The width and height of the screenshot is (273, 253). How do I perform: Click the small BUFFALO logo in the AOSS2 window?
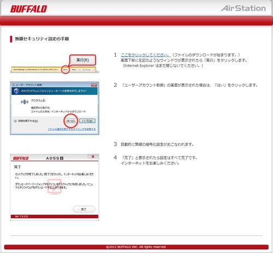point(21,158)
